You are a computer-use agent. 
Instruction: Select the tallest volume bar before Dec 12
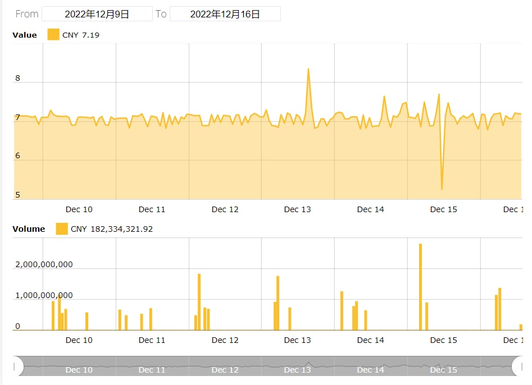[199, 302]
